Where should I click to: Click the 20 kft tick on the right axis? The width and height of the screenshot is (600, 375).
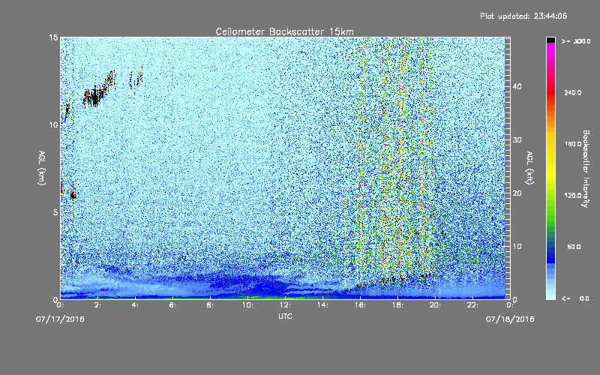[517, 193]
